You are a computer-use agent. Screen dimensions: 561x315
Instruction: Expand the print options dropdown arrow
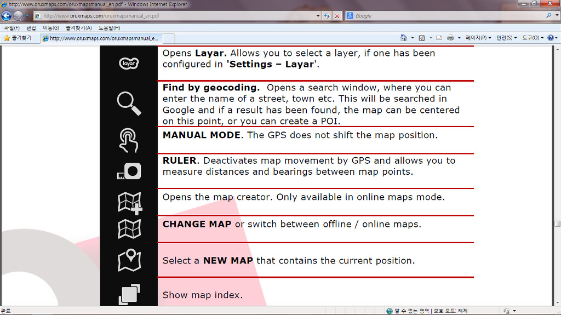coord(459,38)
